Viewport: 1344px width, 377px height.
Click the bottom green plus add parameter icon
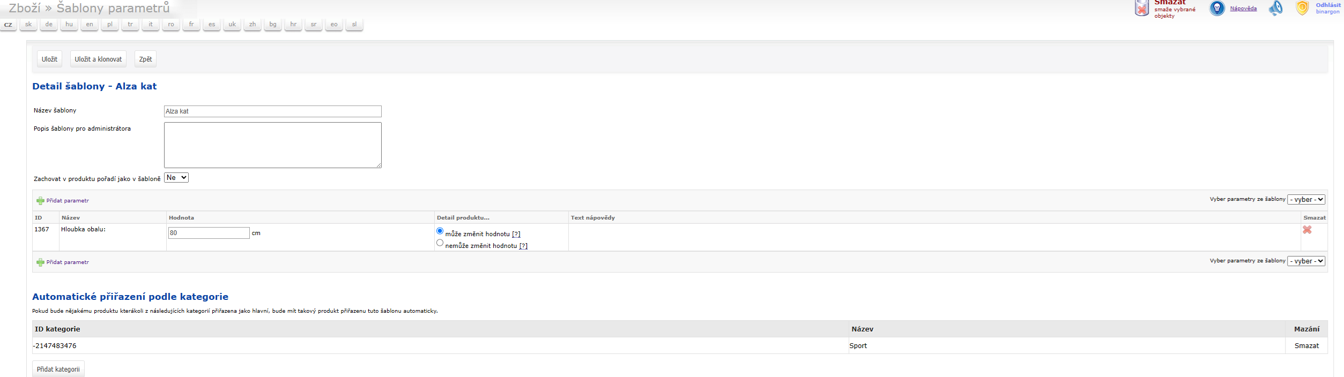40,262
